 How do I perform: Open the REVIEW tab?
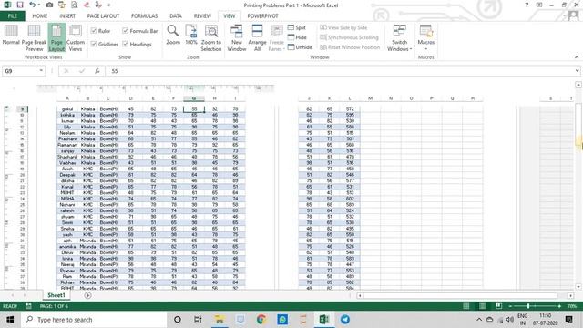[x=202, y=16]
